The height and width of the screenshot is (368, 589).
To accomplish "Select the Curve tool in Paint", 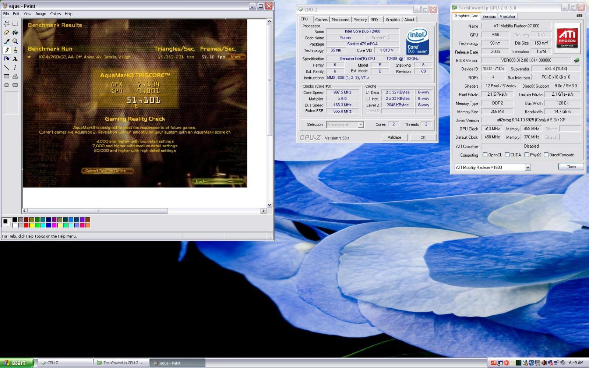I will 15,67.
